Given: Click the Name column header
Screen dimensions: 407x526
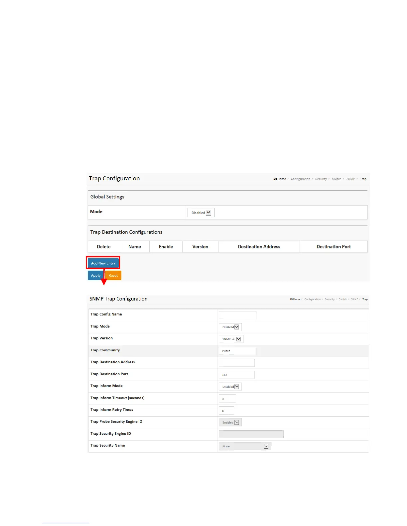Looking at the screenshot, I should (135, 247).
